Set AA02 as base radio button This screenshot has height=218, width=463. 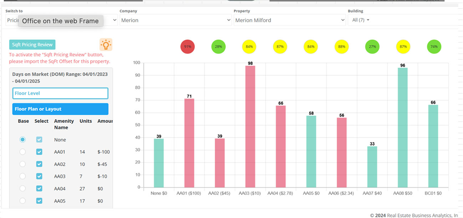(22, 164)
